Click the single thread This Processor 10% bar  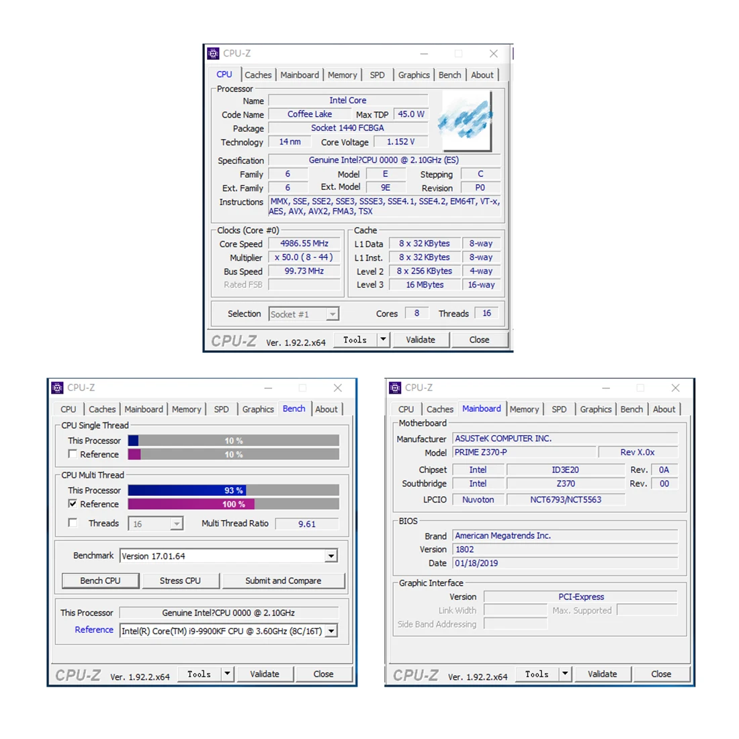(x=233, y=440)
